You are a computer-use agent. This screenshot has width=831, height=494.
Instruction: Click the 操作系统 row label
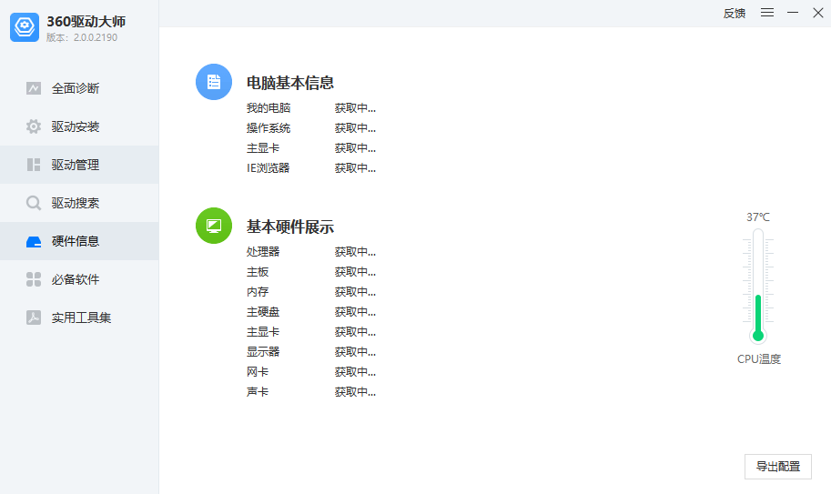269,128
